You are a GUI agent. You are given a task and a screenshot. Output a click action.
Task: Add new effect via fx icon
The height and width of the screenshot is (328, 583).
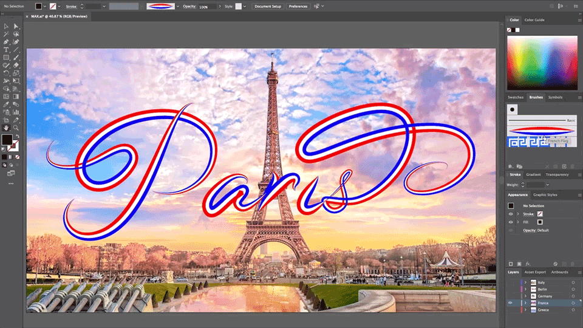point(528,264)
